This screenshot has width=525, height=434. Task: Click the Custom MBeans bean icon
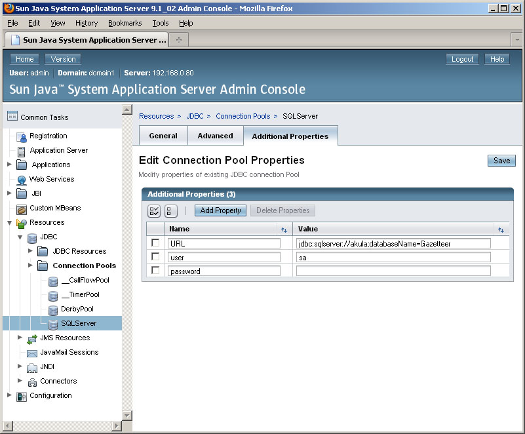(22, 209)
